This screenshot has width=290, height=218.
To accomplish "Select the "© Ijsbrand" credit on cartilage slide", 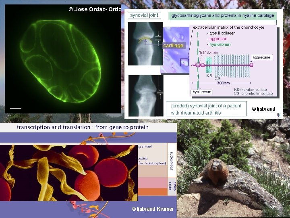I will coord(263,109).
